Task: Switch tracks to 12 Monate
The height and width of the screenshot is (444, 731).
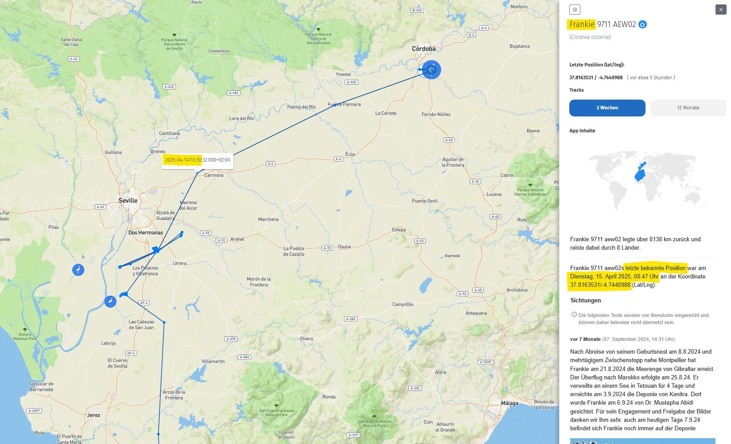Action: (x=688, y=108)
